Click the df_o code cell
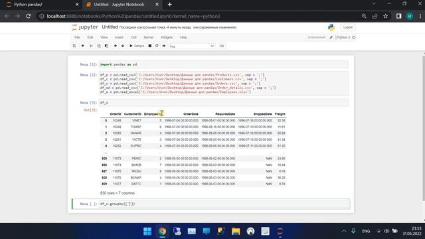This screenshot has width=425, height=239. coord(224,103)
